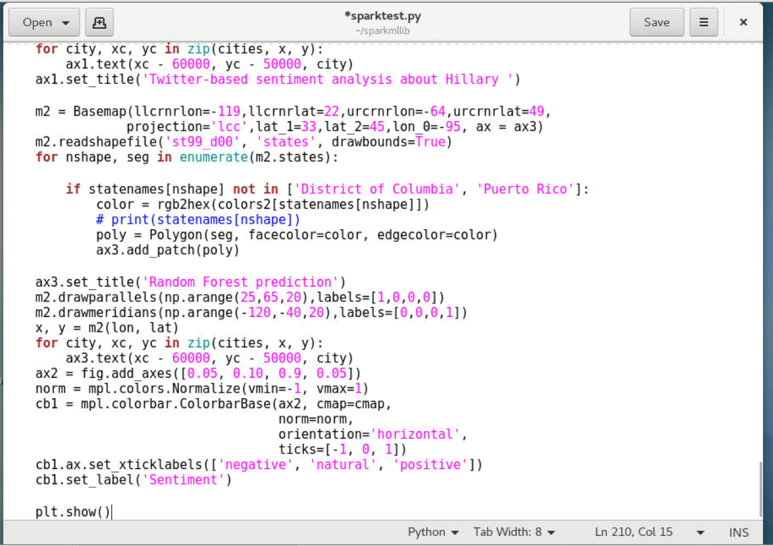Click the ~/sparkmllib path subtitle
The height and width of the screenshot is (546, 773).
tap(383, 30)
